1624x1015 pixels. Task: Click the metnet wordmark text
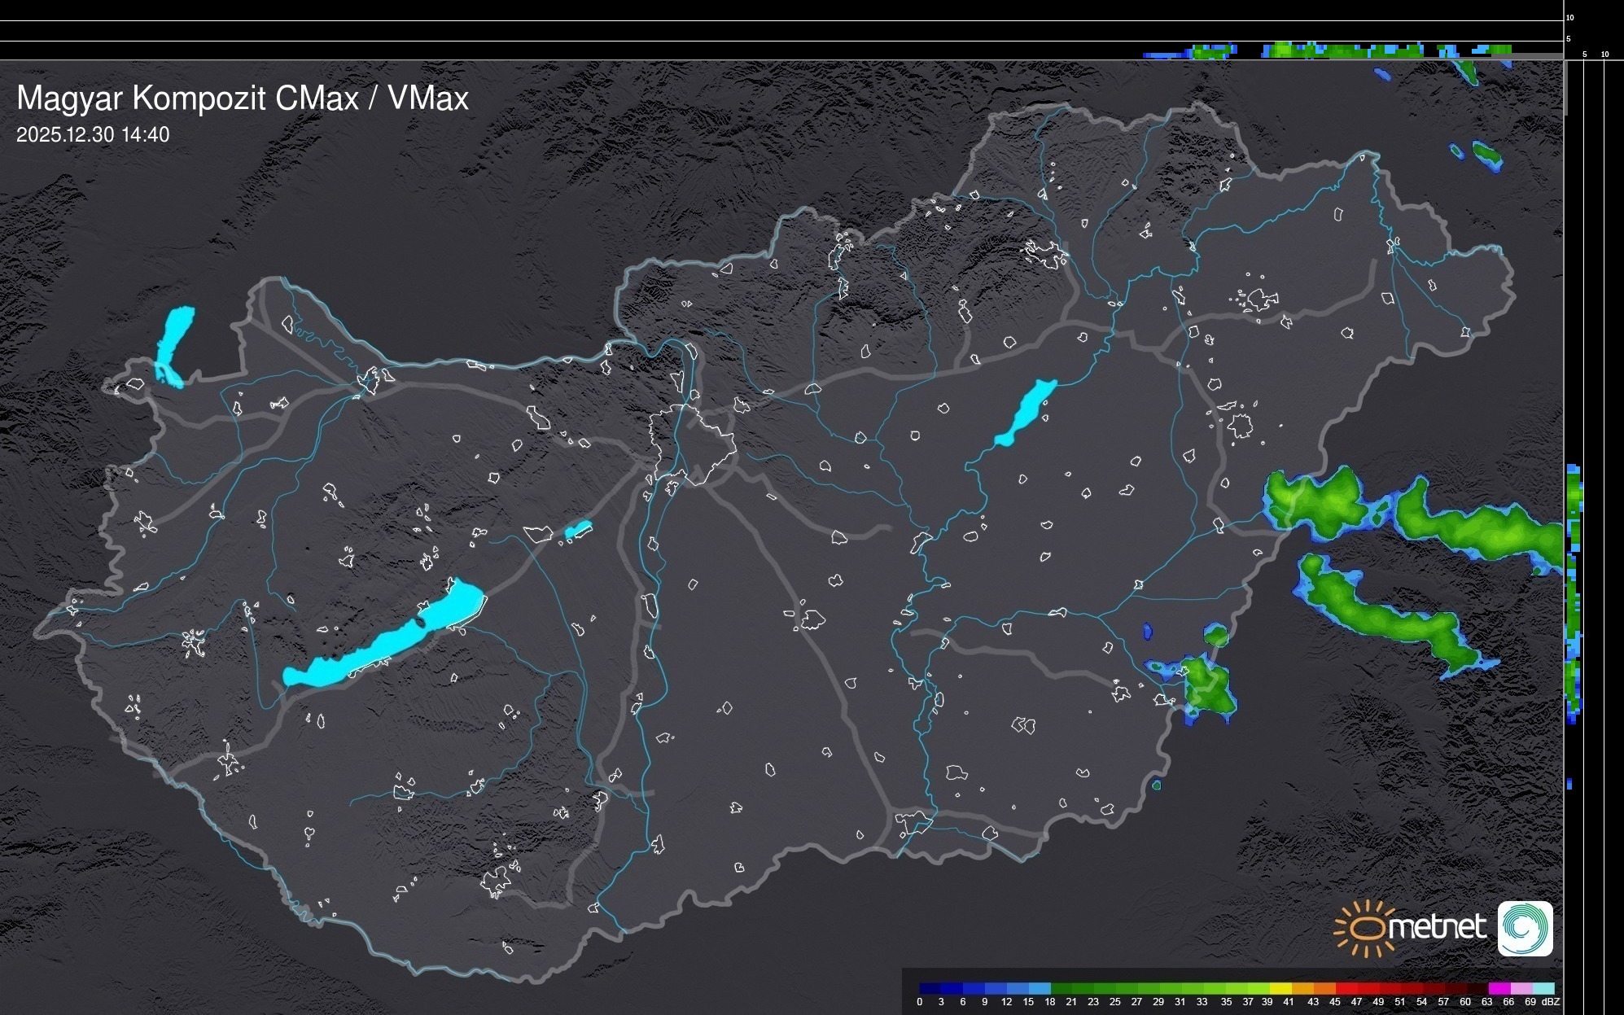1438,927
